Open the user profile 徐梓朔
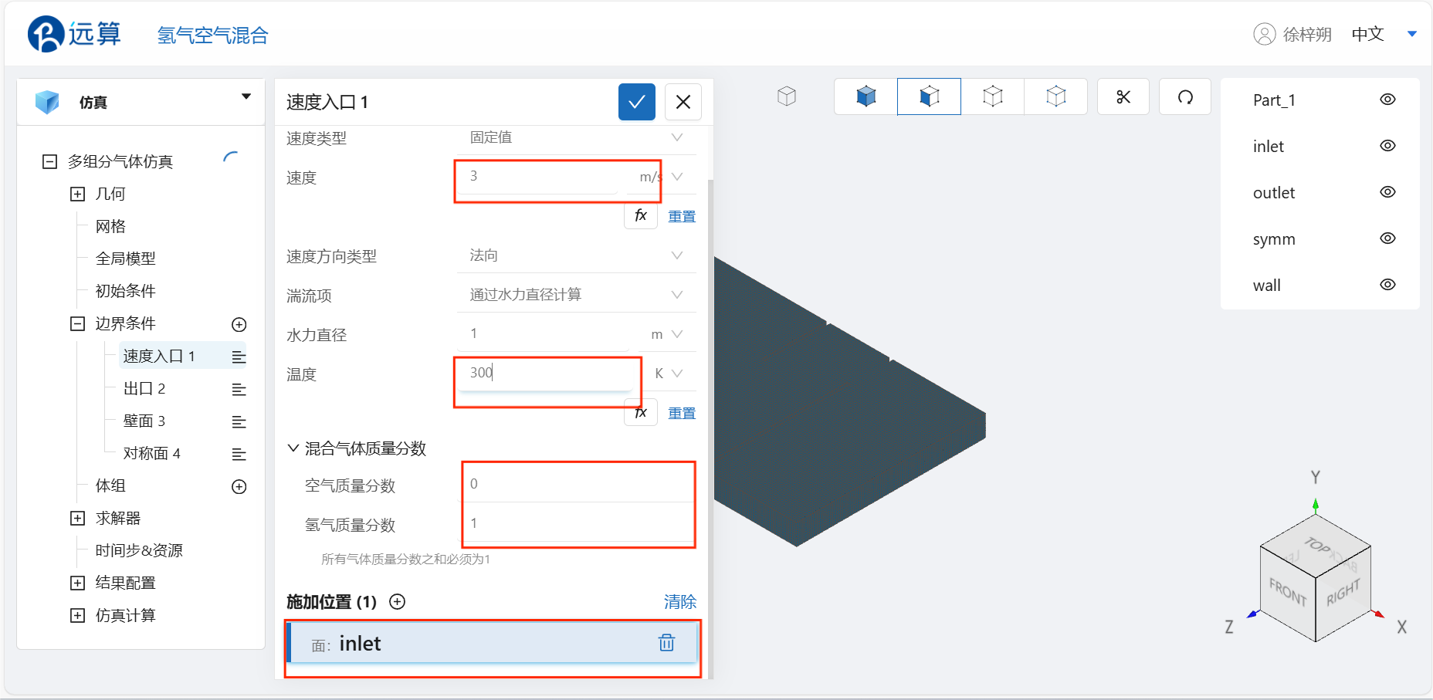 (1292, 34)
